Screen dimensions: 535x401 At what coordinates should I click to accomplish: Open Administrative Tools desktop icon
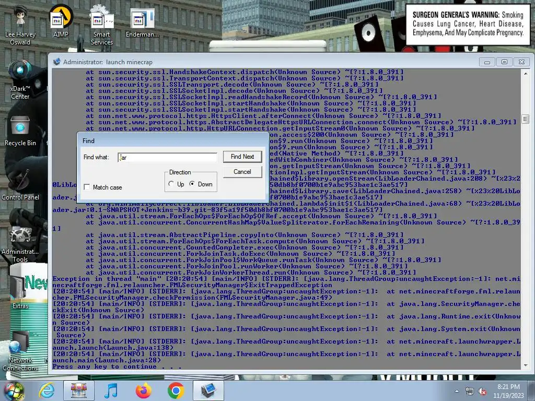(x=20, y=244)
